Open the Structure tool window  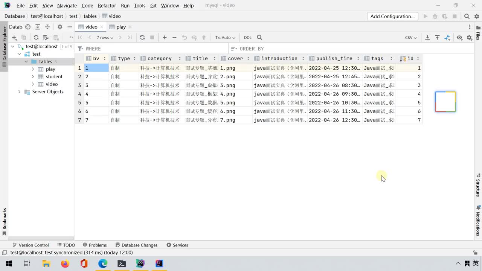click(478, 185)
